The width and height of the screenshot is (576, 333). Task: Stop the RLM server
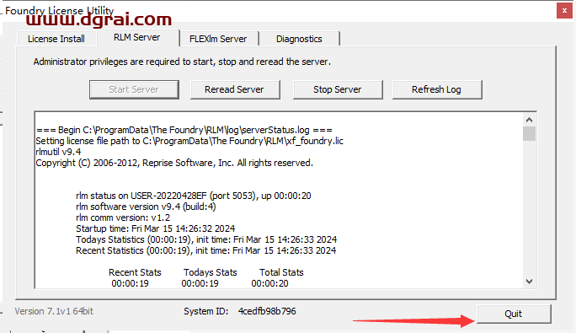pos(338,89)
